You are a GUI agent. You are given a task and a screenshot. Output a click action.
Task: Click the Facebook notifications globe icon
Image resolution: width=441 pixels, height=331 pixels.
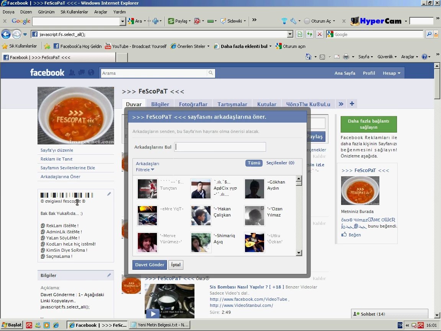pyautogui.click(x=91, y=73)
